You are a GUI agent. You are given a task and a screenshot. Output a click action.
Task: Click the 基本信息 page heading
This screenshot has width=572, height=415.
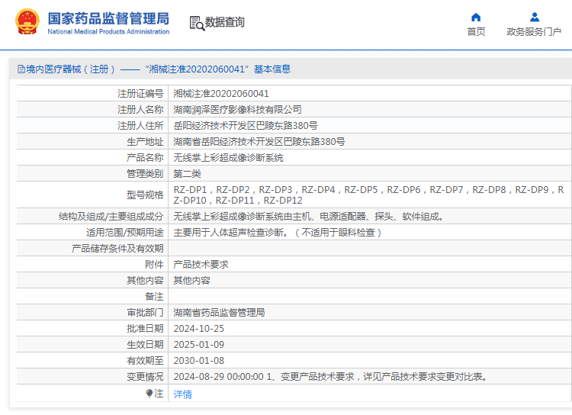click(x=272, y=69)
